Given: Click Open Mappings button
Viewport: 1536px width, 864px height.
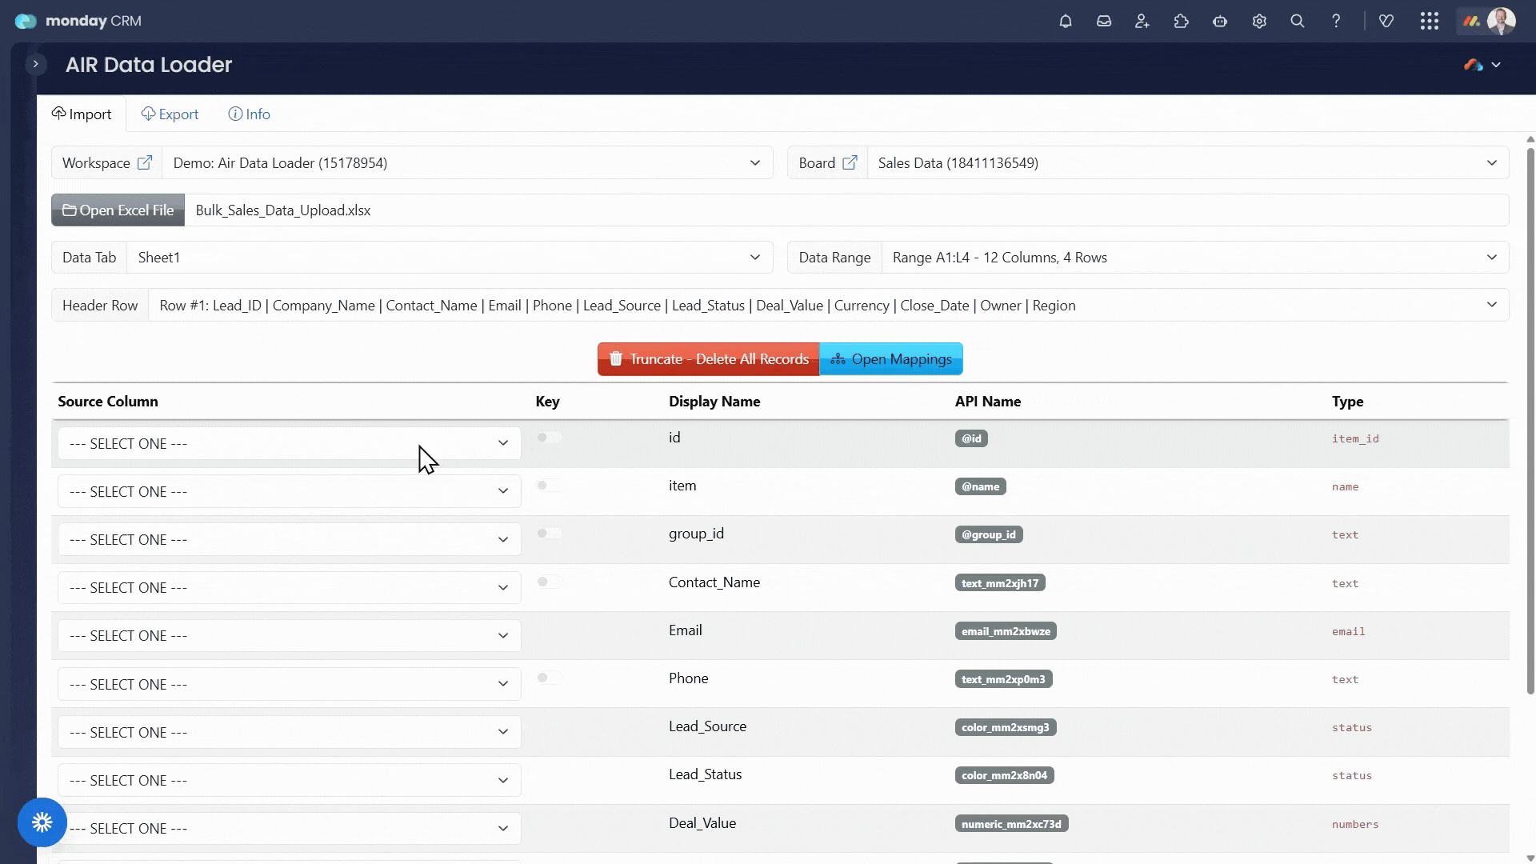Looking at the screenshot, I should pyautogui.click(x=891, y=359).
